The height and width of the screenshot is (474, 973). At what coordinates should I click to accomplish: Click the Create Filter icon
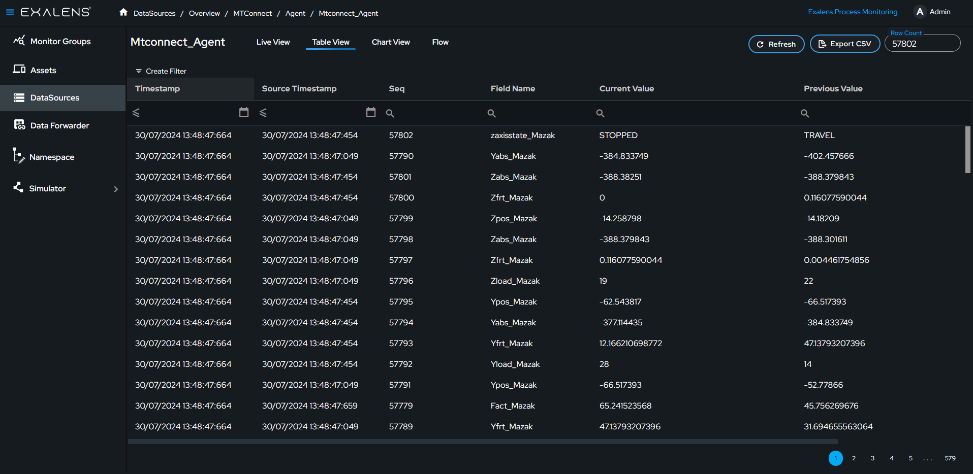(138, 71)
